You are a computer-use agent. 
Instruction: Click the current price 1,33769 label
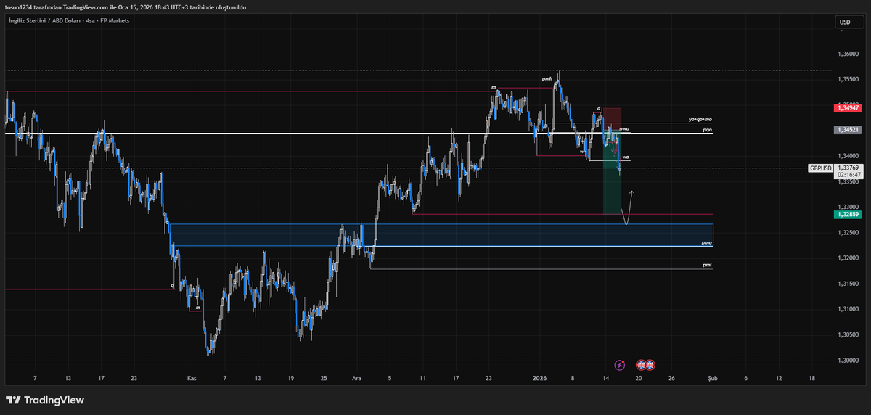(x=848, y=167)
